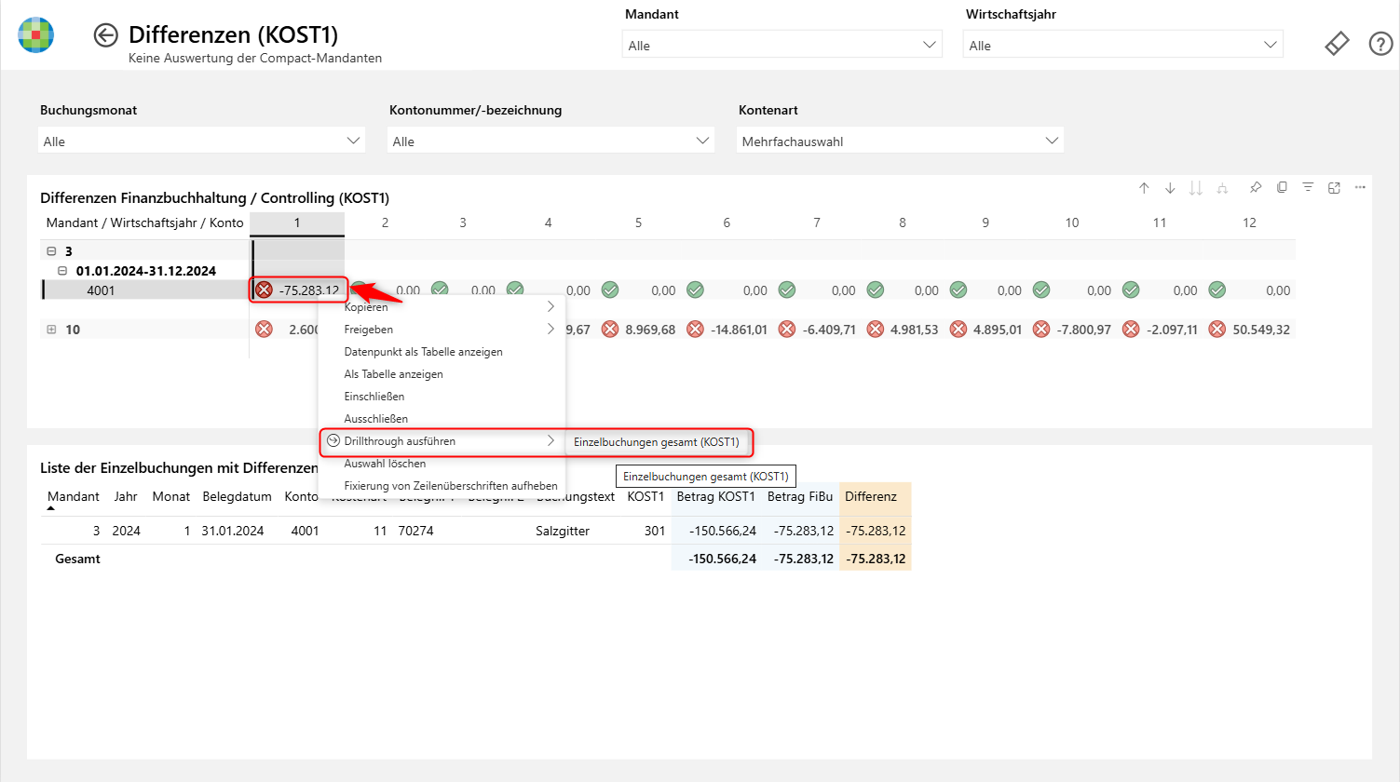1400x782 pixels.
Task: Pin the Differenzen matrix visual
Action: pos(1255,187)
